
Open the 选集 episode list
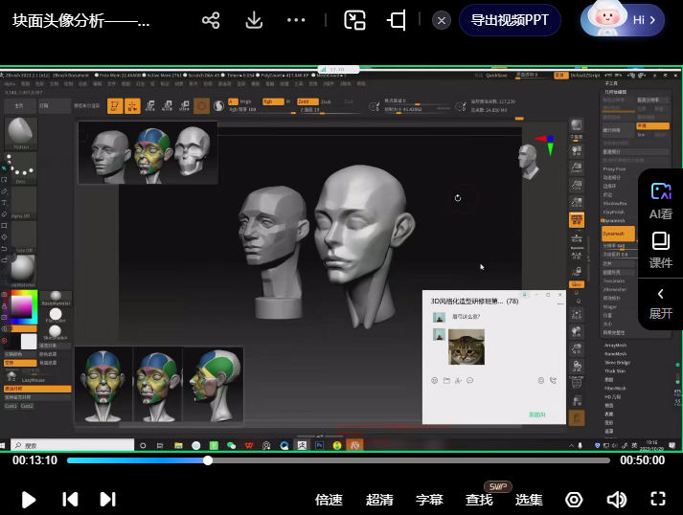click(x=529, y=500)
